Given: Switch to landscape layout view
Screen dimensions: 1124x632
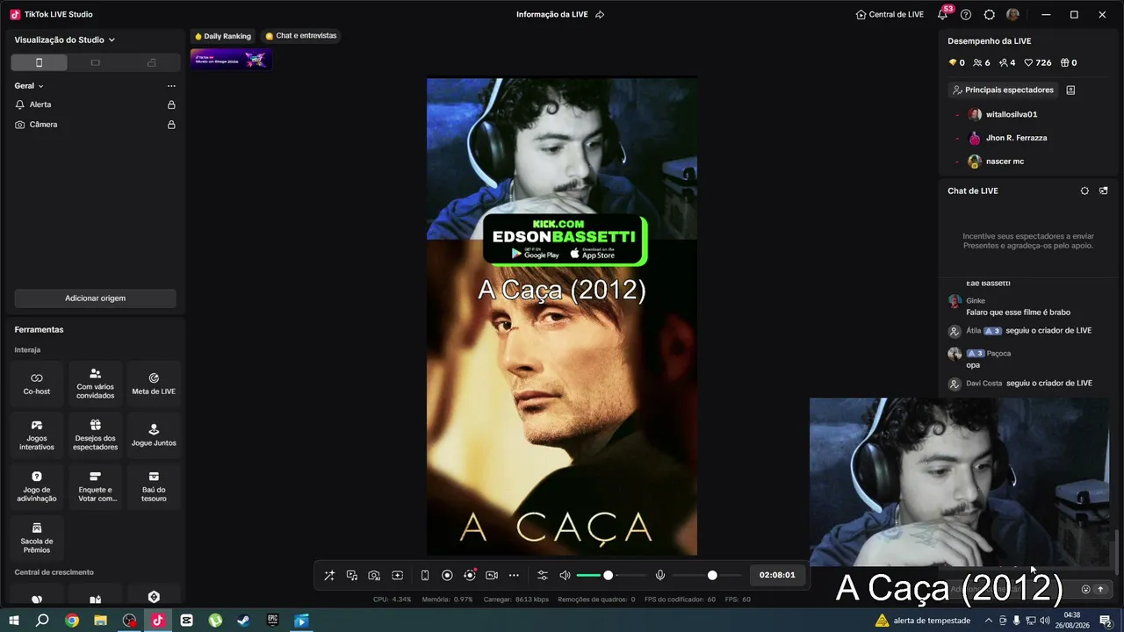Looking at the screenshot, I should 95,62.
